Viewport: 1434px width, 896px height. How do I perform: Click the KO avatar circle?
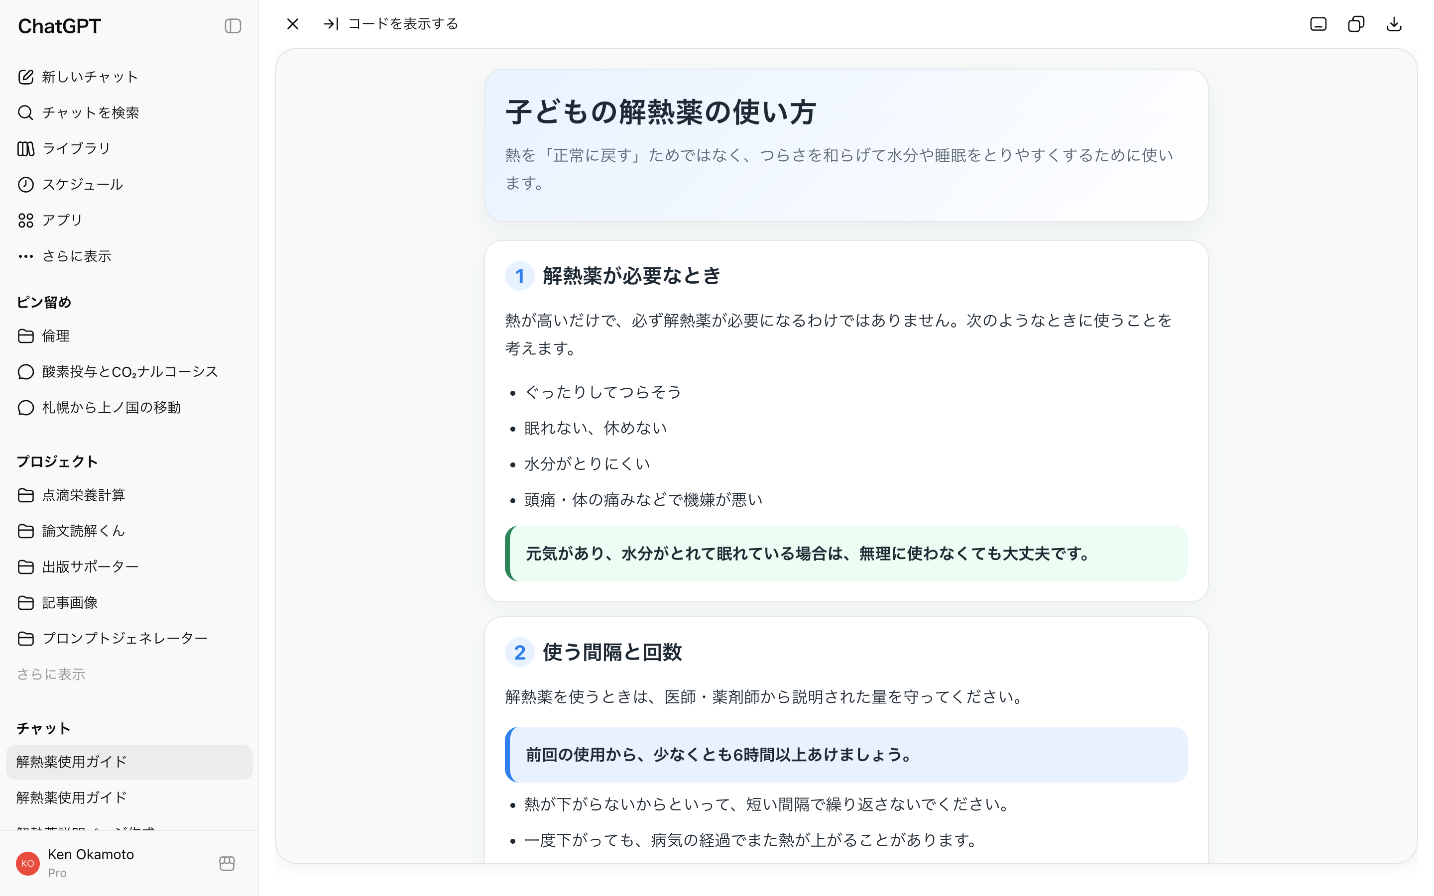[x=28, y=864]
